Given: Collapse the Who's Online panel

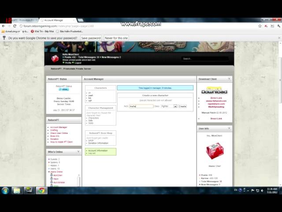Looking at the screenshot, I should (x=78, y=152).
